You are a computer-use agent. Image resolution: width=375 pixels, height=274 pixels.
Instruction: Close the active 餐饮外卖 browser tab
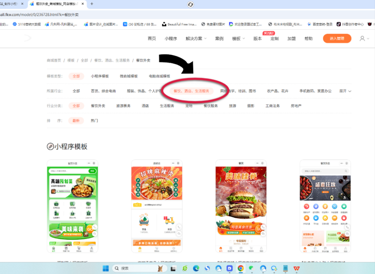83,4
